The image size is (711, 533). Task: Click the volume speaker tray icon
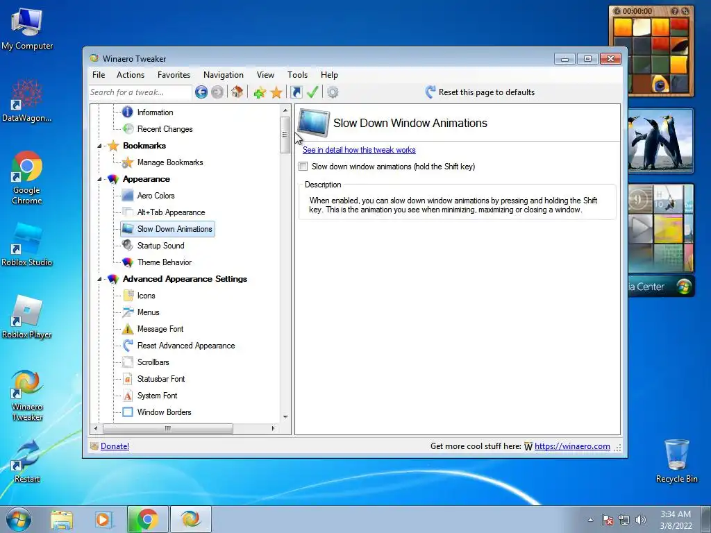[641, 520]
